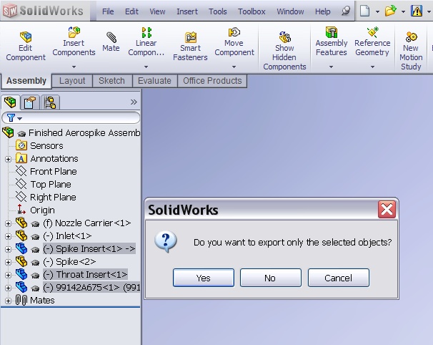Open the File menu
The height and width of the screenshot is (345, 433).
point(108,11)
